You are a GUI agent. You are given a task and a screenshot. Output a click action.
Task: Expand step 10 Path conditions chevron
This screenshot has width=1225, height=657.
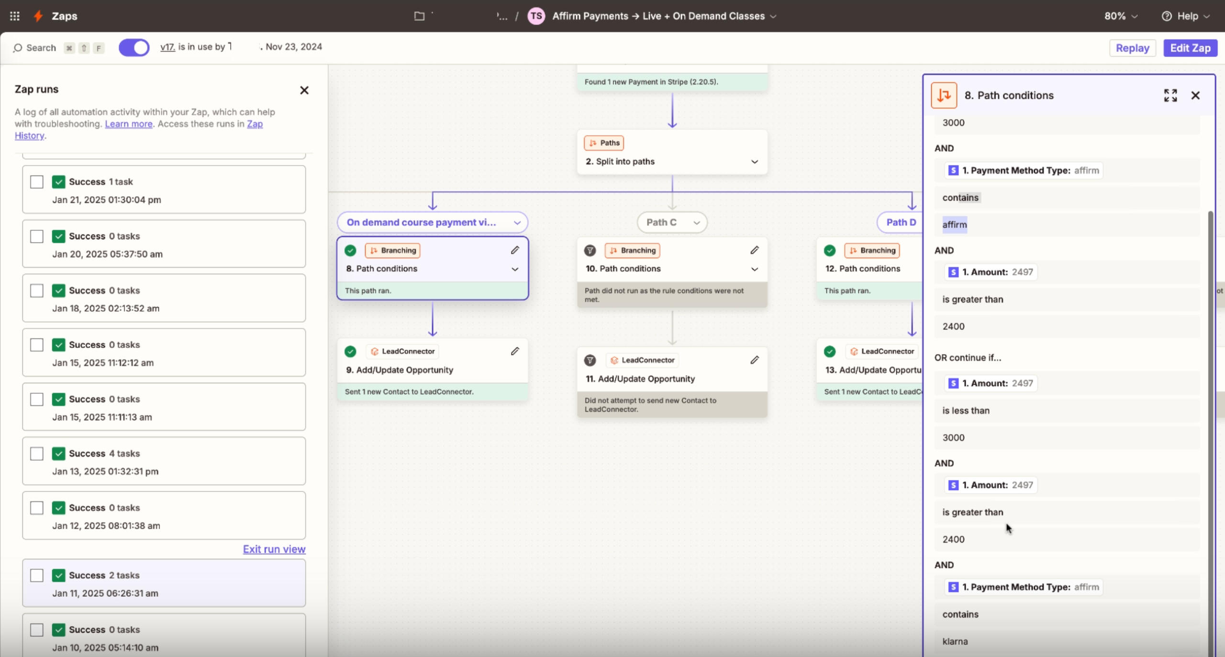click(x=755, y=269)
